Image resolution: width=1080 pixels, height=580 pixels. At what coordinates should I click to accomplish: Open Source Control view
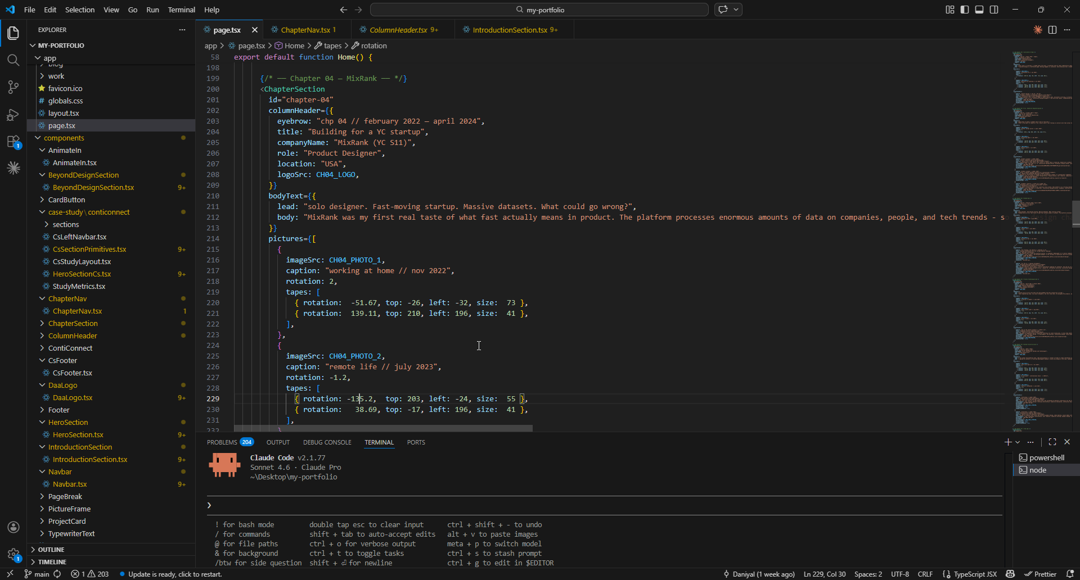[13, 87]
